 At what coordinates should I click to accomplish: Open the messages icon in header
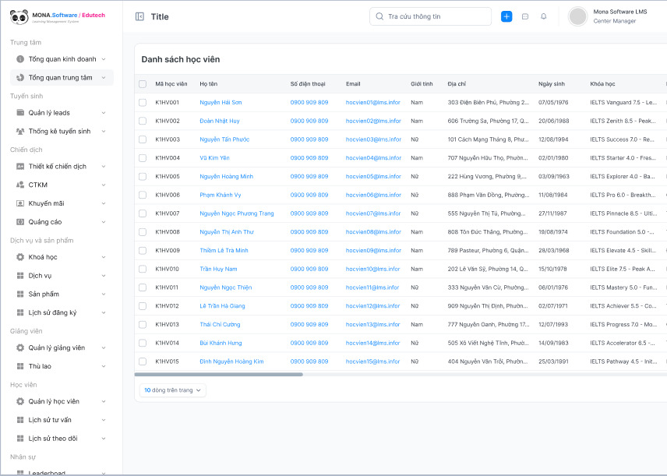[525, 16]
